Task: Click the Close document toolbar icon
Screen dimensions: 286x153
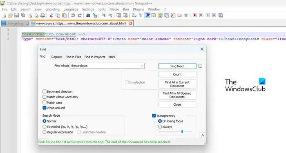Action: tap(30, 16)
